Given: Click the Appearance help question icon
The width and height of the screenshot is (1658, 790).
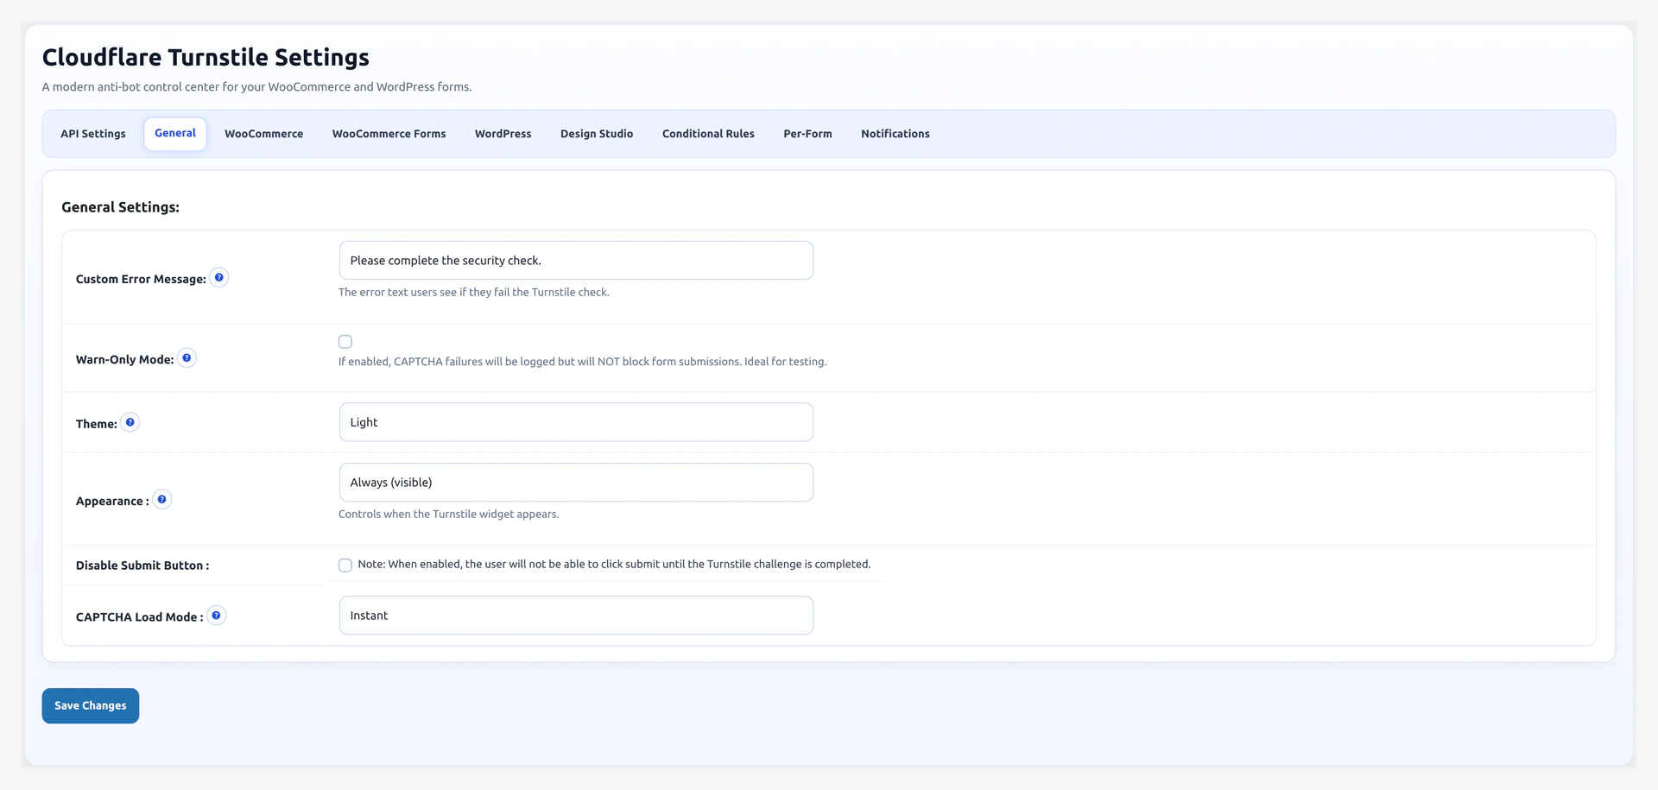Looking at the screenshot, I should [x=162, y=500].
